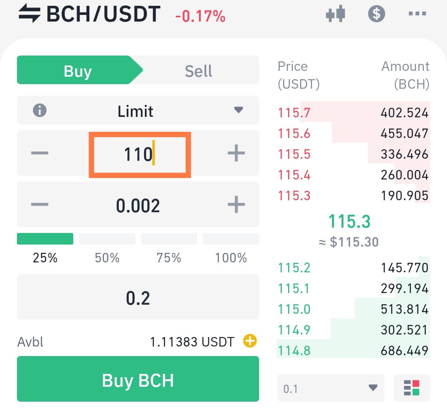Switch to the Sell tab
The image size is (447, 417).
[198, 71]
